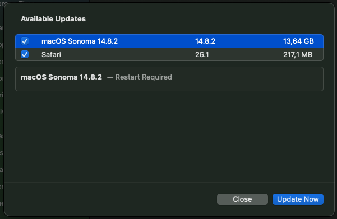Screen dimensions: 337x219
Task: Click the Safari 26.1 version cell
Action: (x=202, y=54)
